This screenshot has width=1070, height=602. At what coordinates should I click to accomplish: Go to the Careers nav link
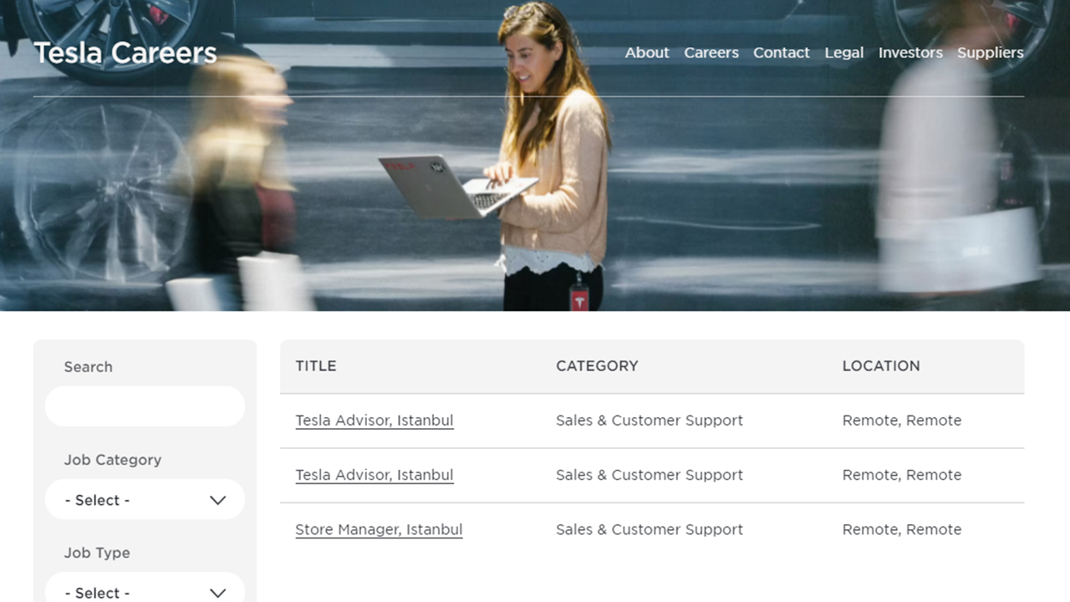click(x=711, y=53)
